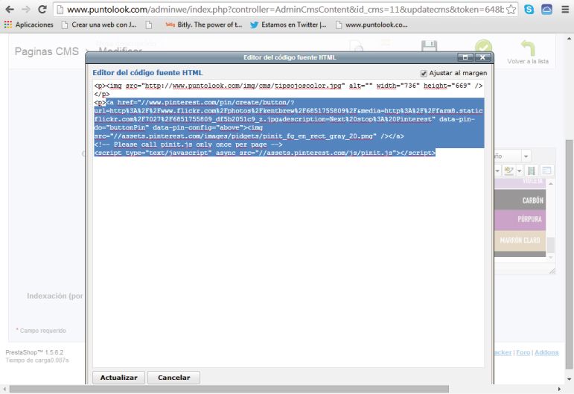The width and height of the screenshot is (574, 394).
Task: Open the cloud extension icon in the toolbar
Action: point(546,10)
